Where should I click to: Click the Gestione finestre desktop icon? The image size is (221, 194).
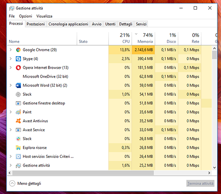point(18,103)
